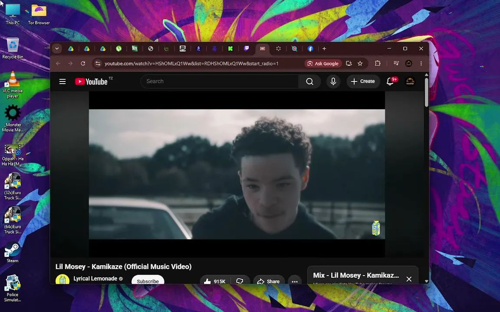Switch to the Facebook tab

click(x=310, y=49)
